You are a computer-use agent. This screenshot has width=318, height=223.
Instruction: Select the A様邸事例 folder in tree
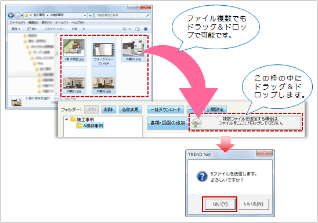coord(90,126)
